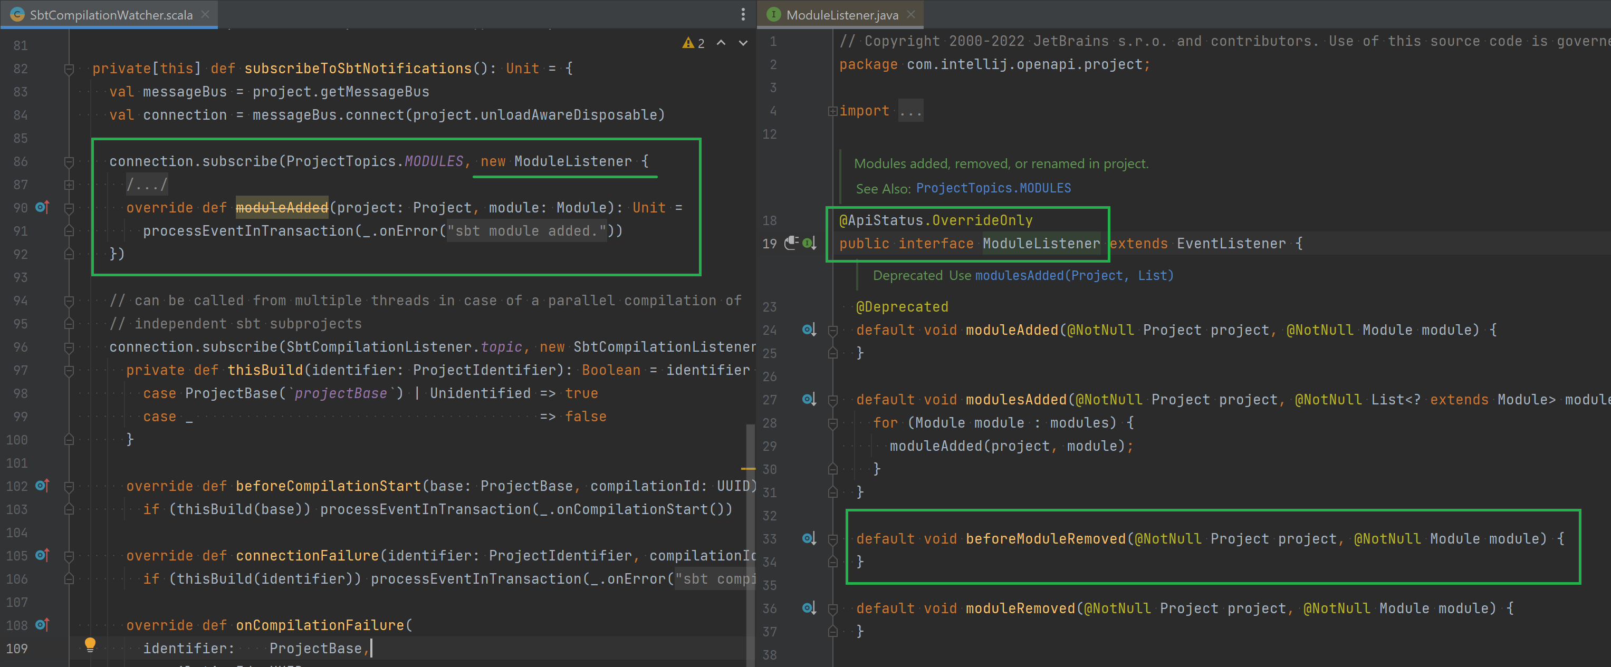Image resolution: width=1611 pixels, height=667 pixels.
Task: Collapse subscribeToSbtNotifications method at line 82
Action: [x=70, y=69]
